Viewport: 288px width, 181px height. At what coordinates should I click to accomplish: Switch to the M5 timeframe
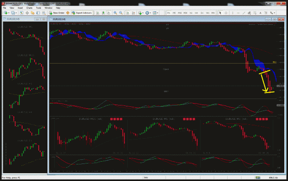click(174, 13)
